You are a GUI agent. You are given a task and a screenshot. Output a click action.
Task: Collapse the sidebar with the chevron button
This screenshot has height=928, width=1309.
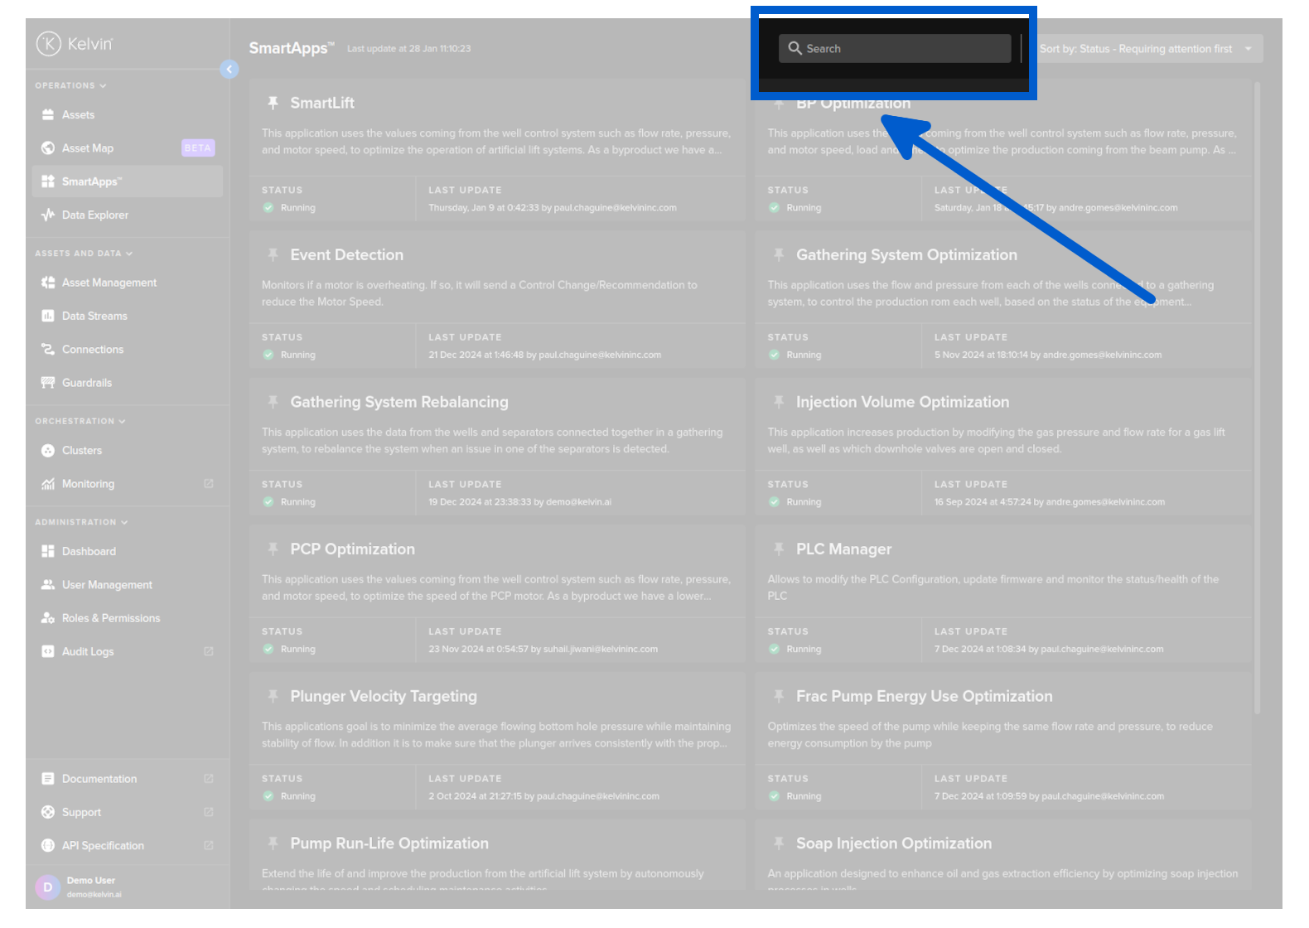click(229, 70)
